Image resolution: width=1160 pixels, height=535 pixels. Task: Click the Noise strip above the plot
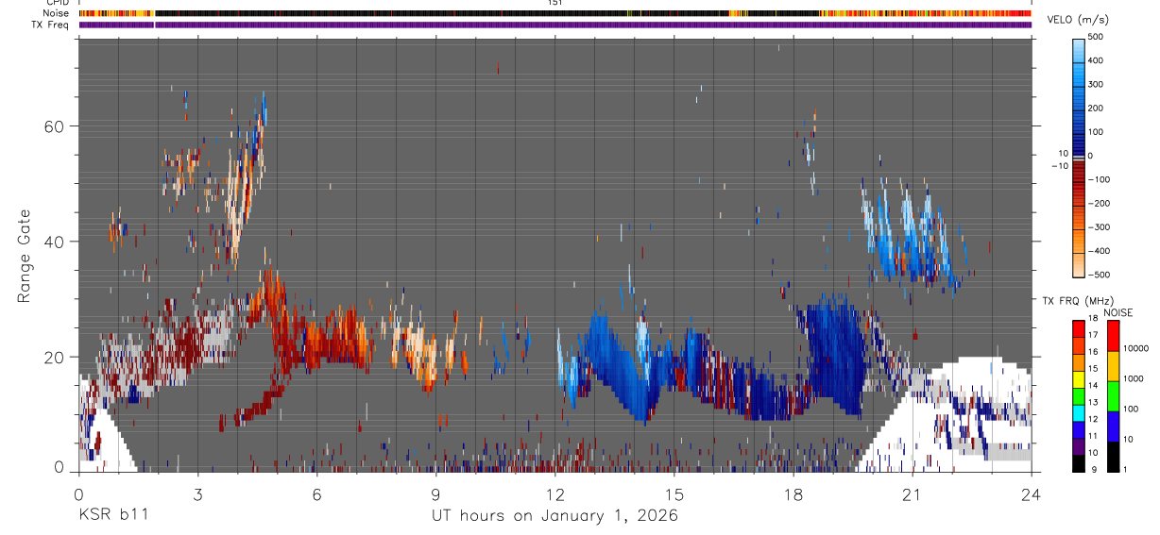coord(554,13)
